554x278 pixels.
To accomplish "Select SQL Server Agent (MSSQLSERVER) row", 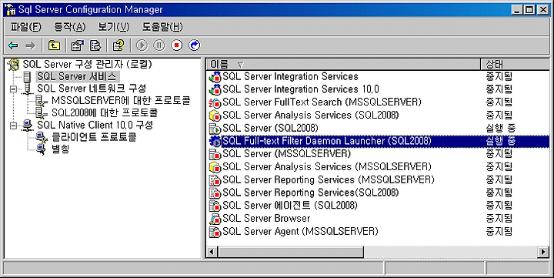I will click(379, 231).
